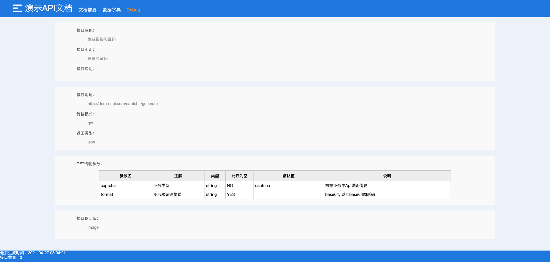The image size is (550, 262).
Task: Open the 文档前要 menu item
Action: tap(87, 10)
